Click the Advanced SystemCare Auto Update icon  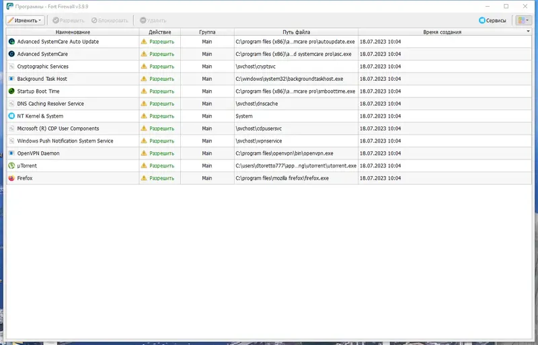click(11, 42)
